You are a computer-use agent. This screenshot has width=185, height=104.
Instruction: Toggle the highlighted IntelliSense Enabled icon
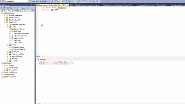[x=62, y=1]
